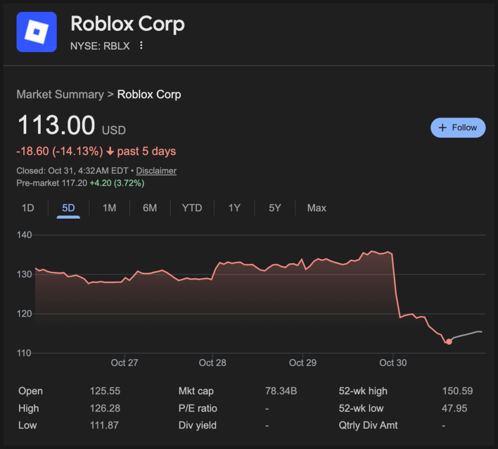Click the Oct 30 date label on chart
498x449 pixels.
(393, 363)
